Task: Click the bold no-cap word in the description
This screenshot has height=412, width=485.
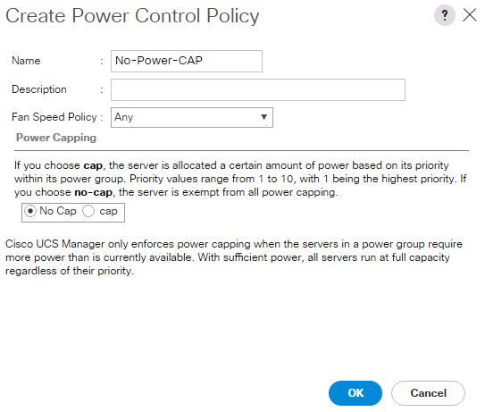Action: pyautogui.click(x=93, y=192)
